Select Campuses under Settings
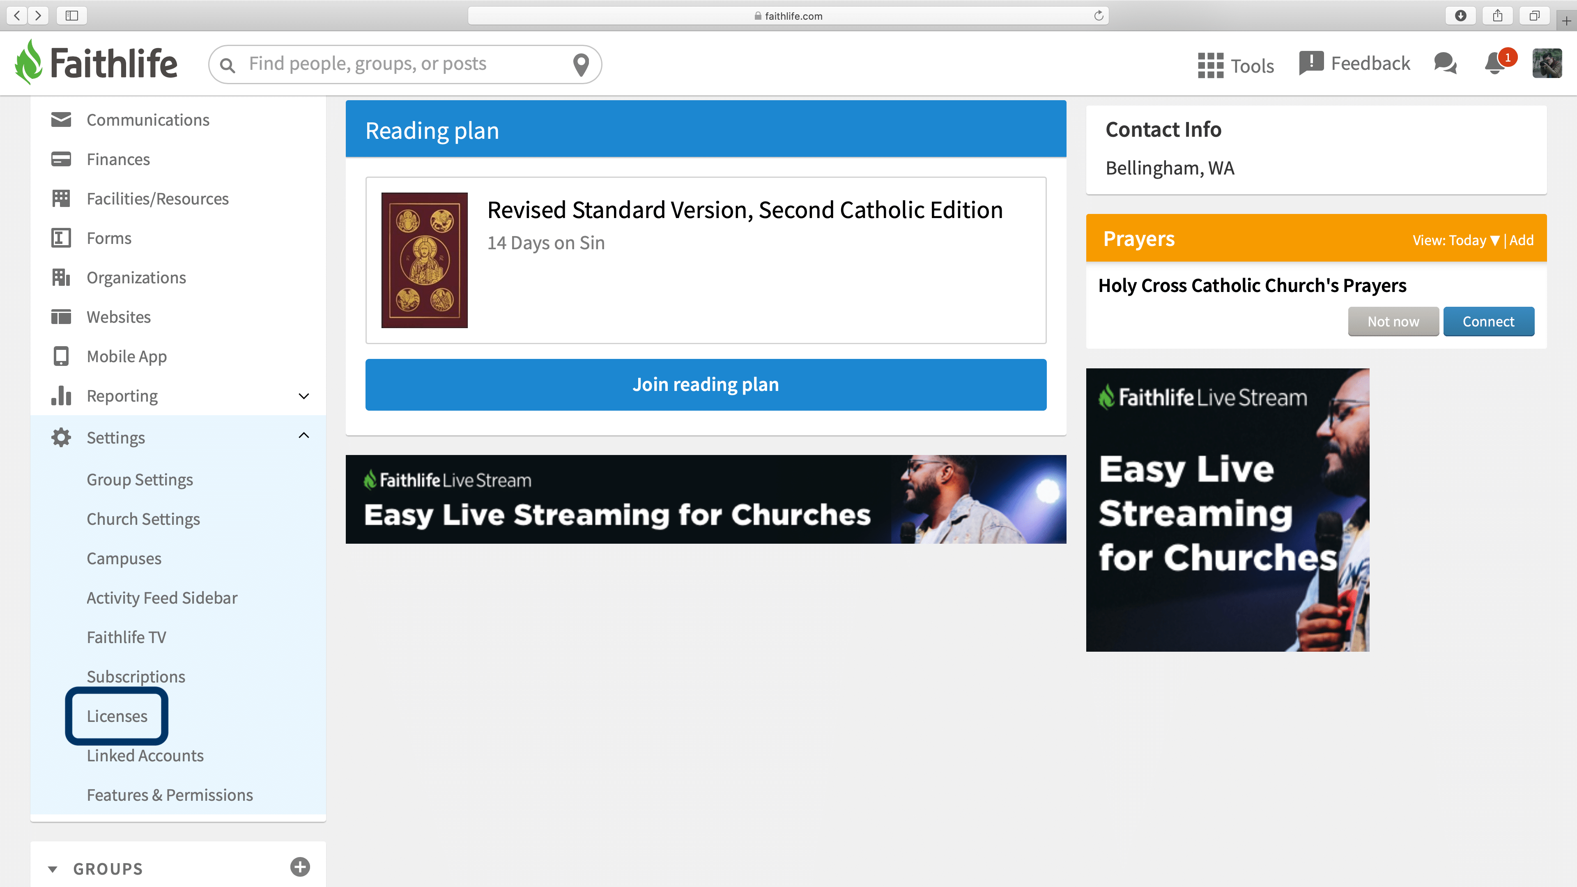Viewport: 1577px width, 887px height. [x=124, y=558]
